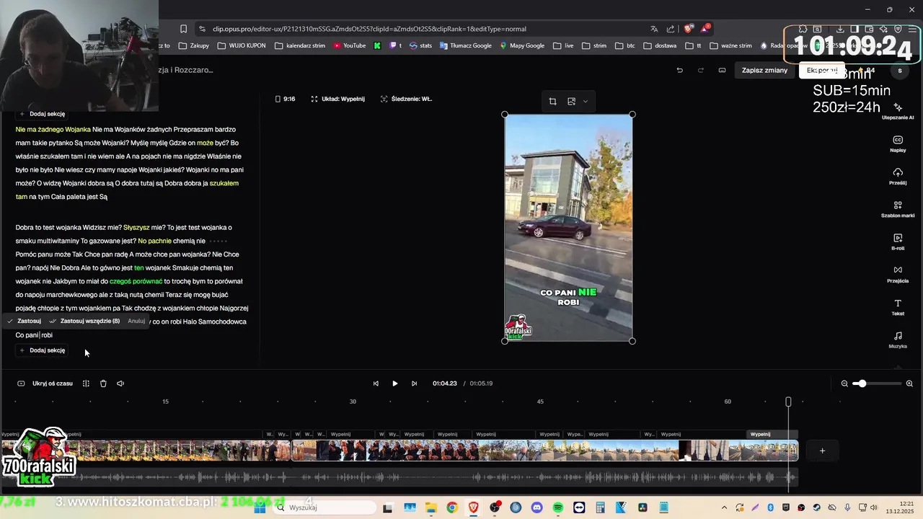
Task: Open the Ulepszanie AI tool
Action: [x=898, y=111]
